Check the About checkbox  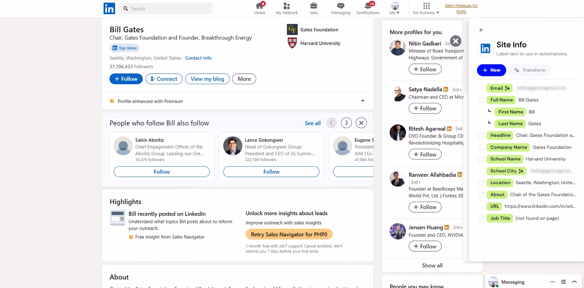[x=481, y=195]
